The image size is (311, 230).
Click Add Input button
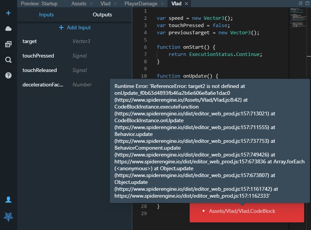(x=75, y=27)
